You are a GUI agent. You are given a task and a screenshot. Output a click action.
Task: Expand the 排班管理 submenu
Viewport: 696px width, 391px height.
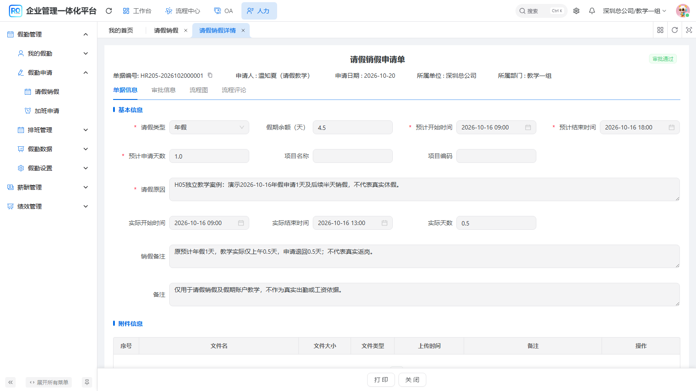(86, 130)
